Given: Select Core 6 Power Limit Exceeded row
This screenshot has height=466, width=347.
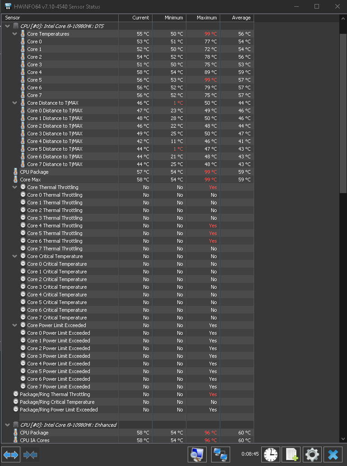Looking at the screenshot, I should click(x=128, y=379).
